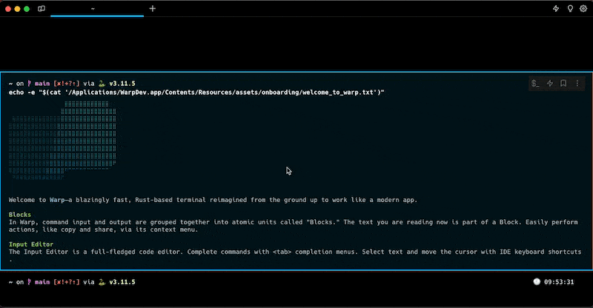Minimize window with yellow button
The width and height of the screenshot is (593, 308).
[x=17, y=9]
